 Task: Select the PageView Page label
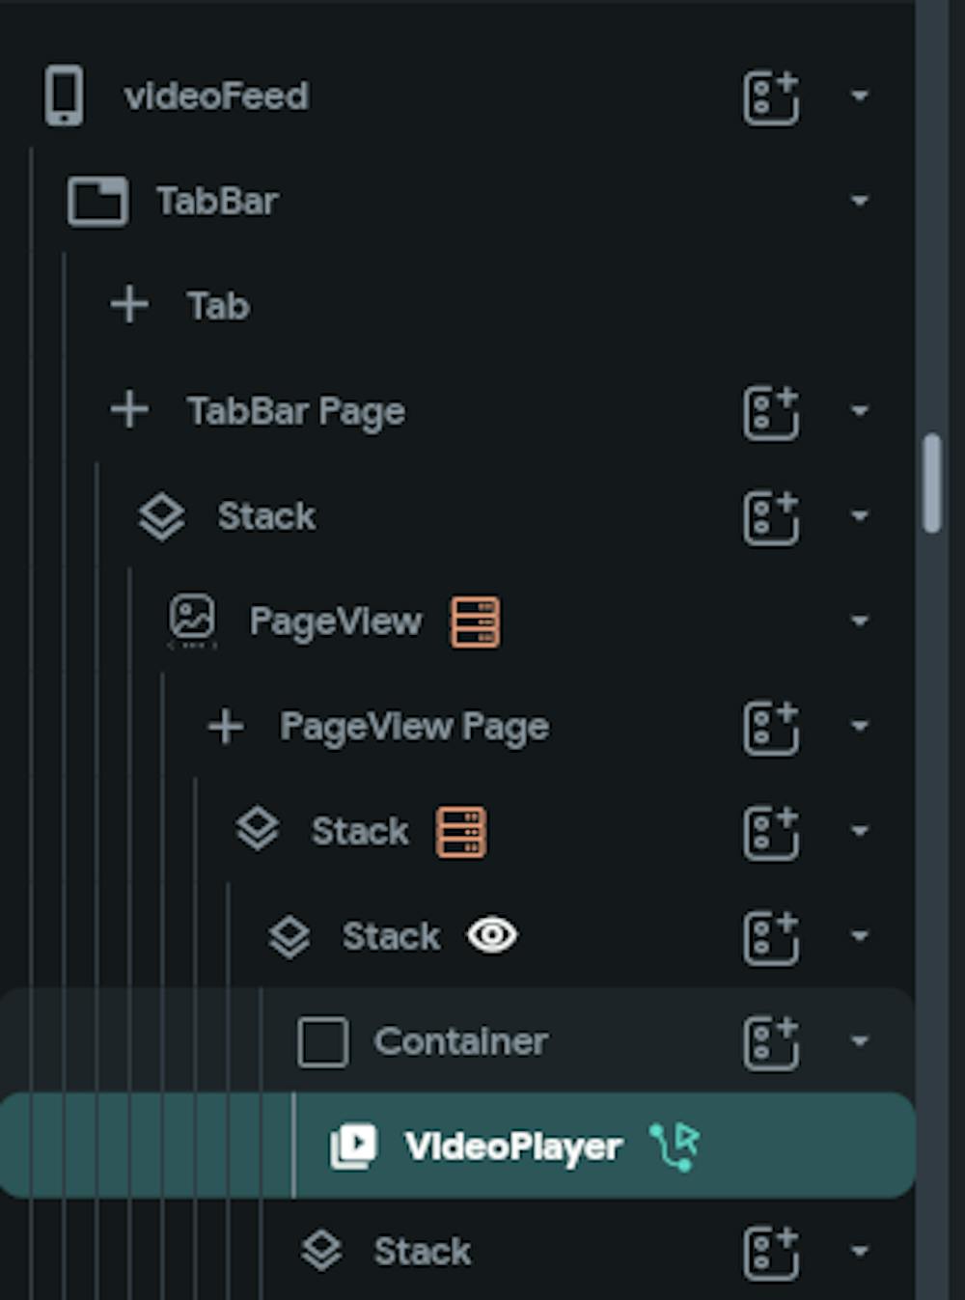[414, 727]
